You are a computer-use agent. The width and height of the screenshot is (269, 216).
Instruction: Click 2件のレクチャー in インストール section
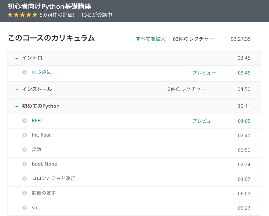click(187, 89)
